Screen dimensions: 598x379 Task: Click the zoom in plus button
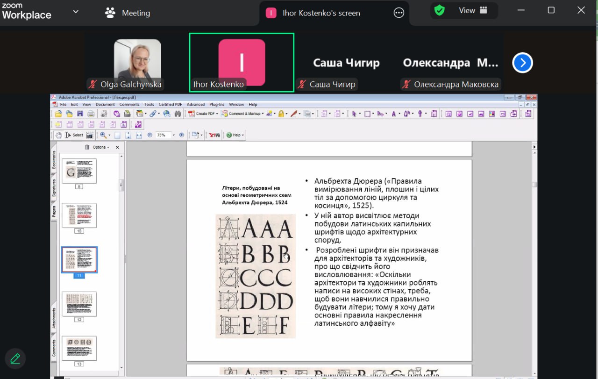(182, 135)
